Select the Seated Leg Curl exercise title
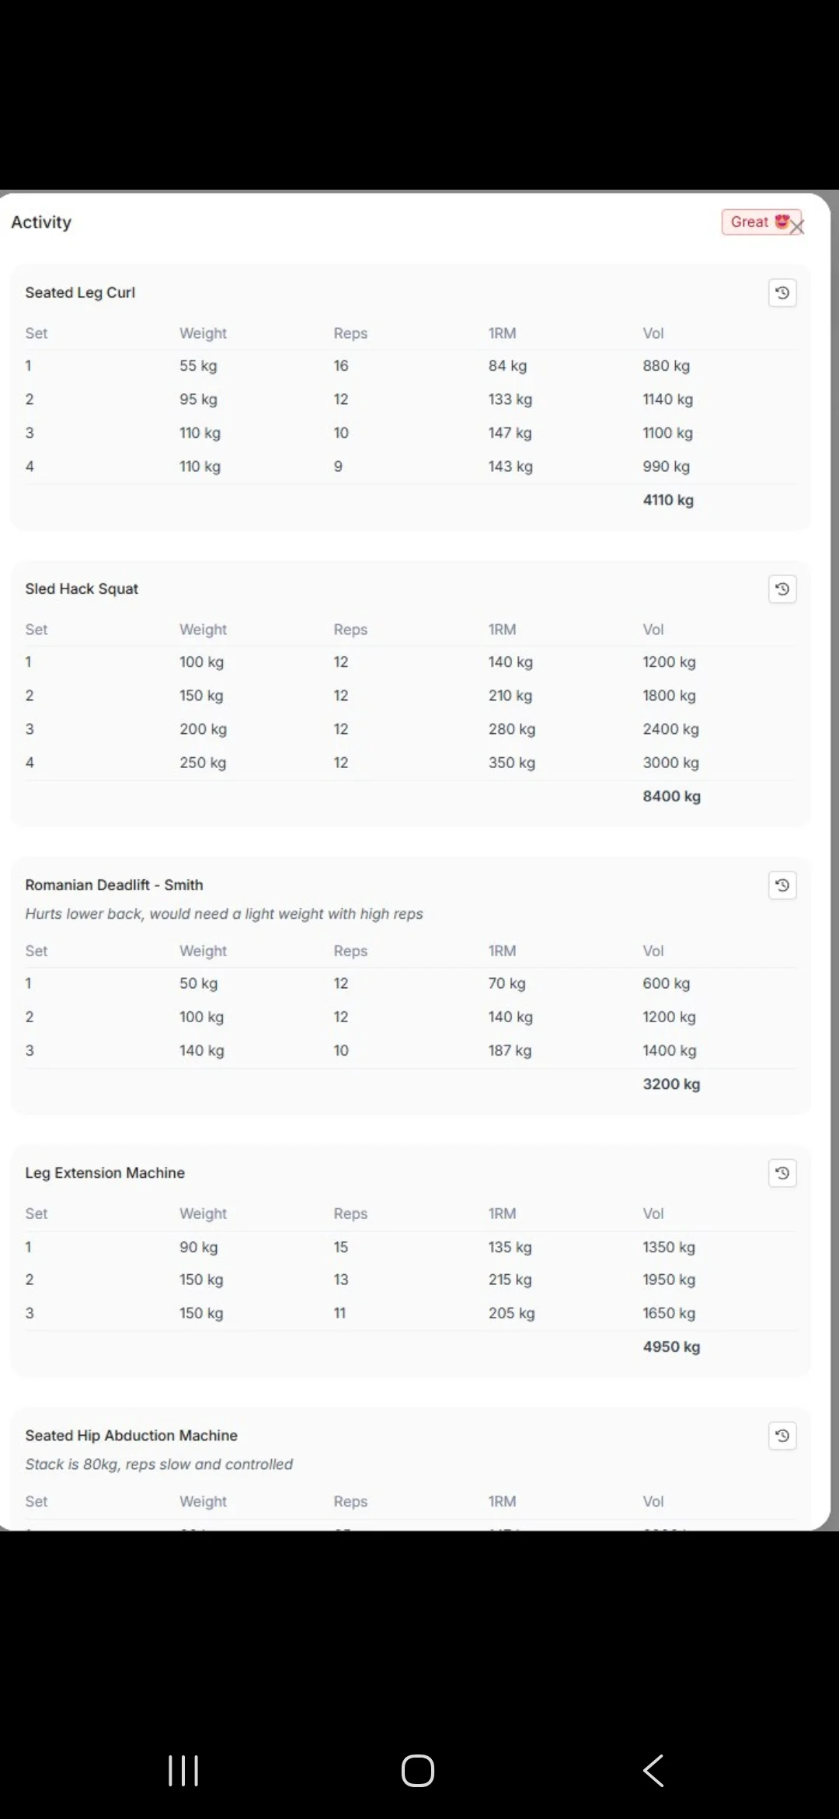839x1819 pixels. [x=80, y=292]
